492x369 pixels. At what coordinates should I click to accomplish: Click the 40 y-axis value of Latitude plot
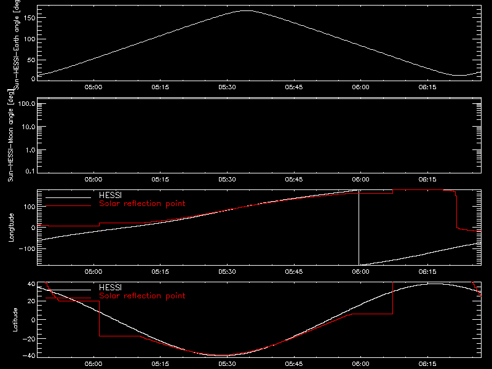point(31,284)
